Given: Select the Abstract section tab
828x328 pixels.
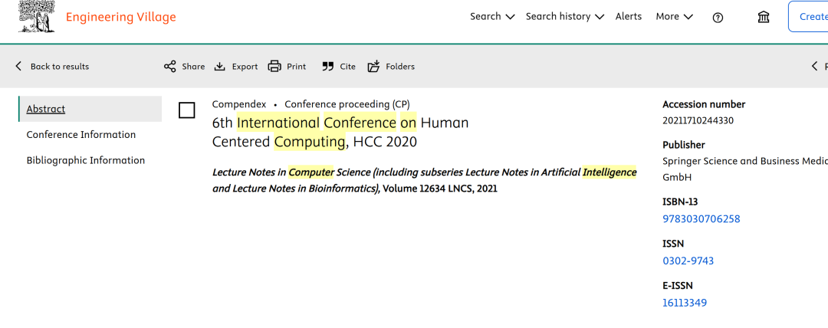Looking at the screenshot, I should click(90, 109).
